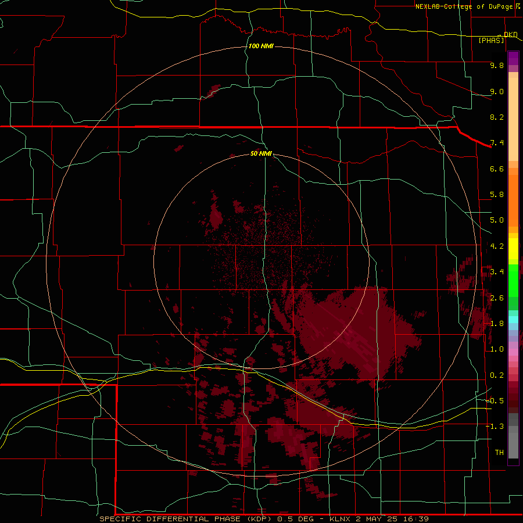Viewport: 523px width, 523px height.
Task: Click the DKD label near the top right
Action: tap(511, 34)
